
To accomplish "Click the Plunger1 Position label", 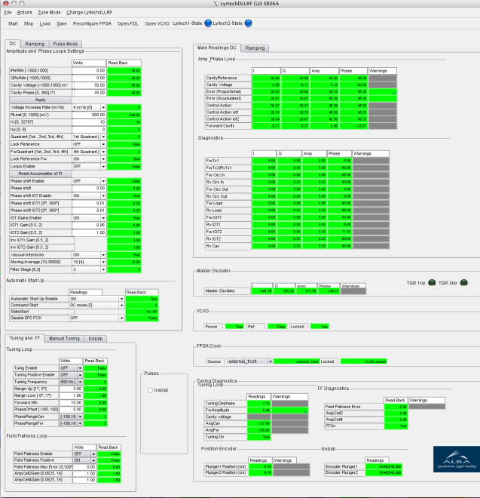I will click(226, 466).
